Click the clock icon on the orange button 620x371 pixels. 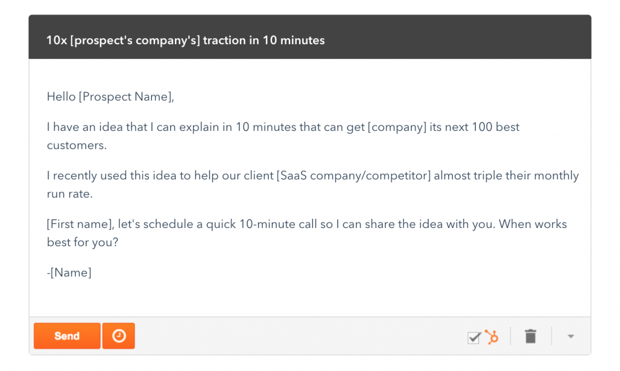coord(119,336)
